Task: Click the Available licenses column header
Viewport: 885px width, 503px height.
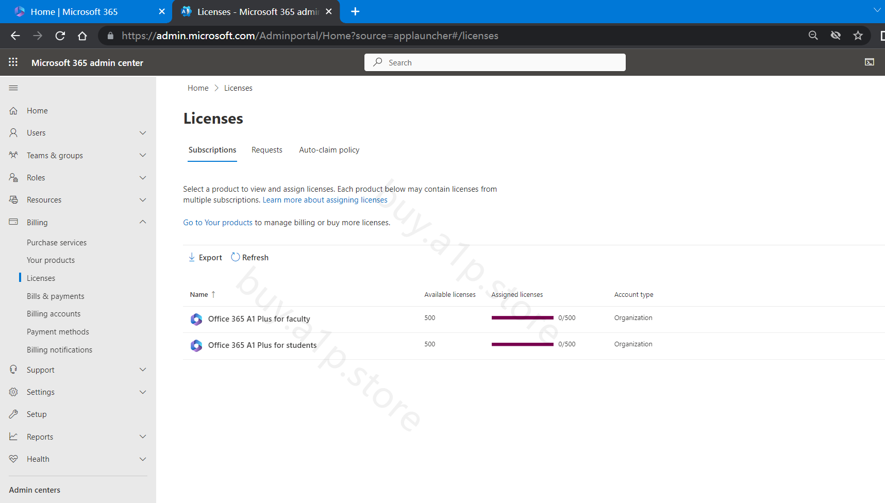Action: pyautogui.click(x=450, y=295)
